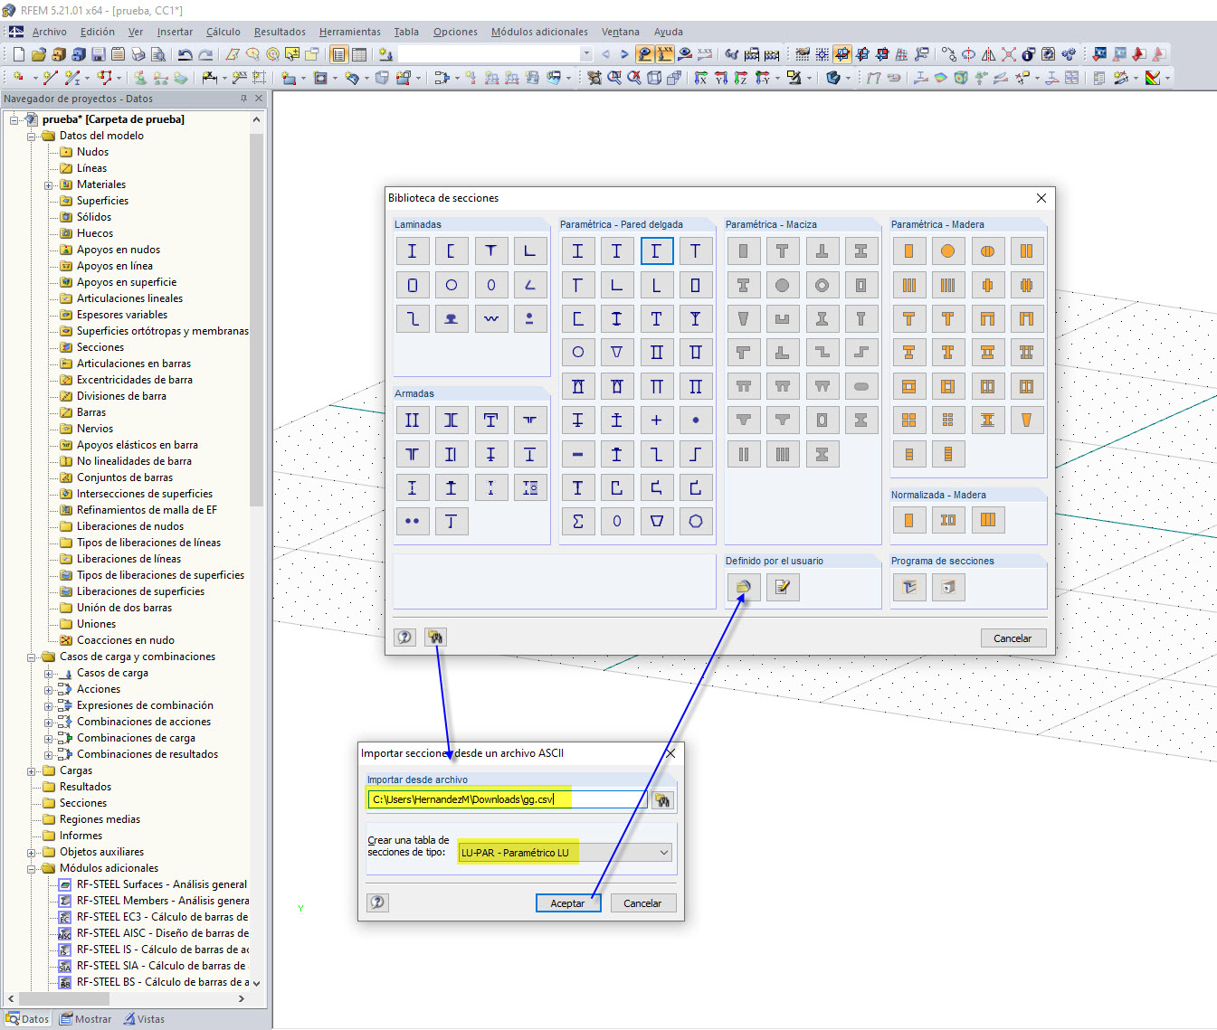
Task: Click the Redo toolbar arrow
Action: [x=205, y=54]
